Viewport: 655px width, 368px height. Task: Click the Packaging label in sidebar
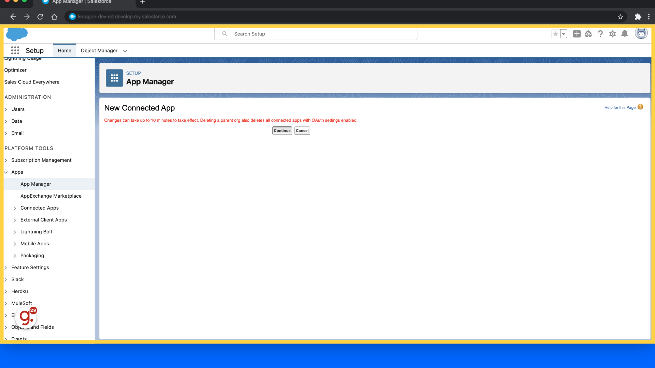pyautogui.click(x=32, y=256)
